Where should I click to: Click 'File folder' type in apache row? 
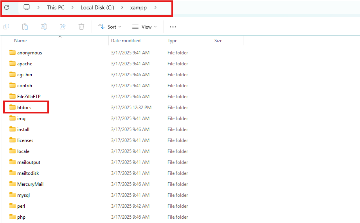(x=178, y=64)
